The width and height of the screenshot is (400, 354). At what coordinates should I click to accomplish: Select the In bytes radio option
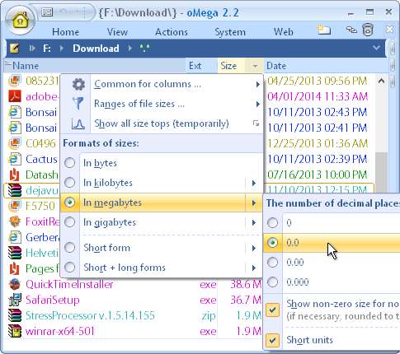tap(70, 163)
